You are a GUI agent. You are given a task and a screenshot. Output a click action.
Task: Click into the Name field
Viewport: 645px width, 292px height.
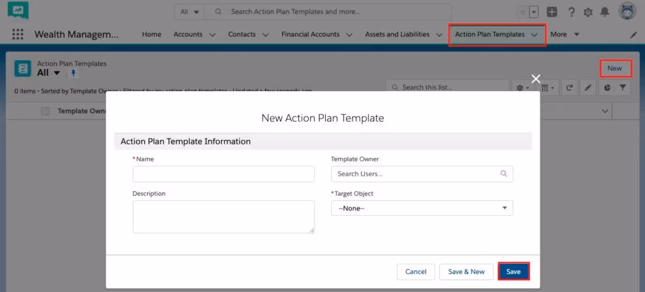[224, 174]
